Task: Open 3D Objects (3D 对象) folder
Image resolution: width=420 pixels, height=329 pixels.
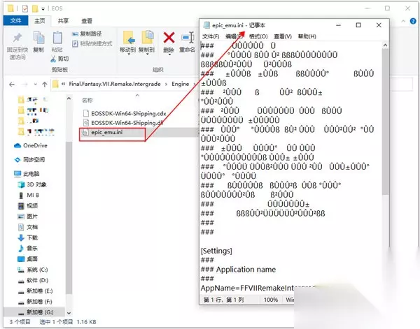Action: point(32,184)
